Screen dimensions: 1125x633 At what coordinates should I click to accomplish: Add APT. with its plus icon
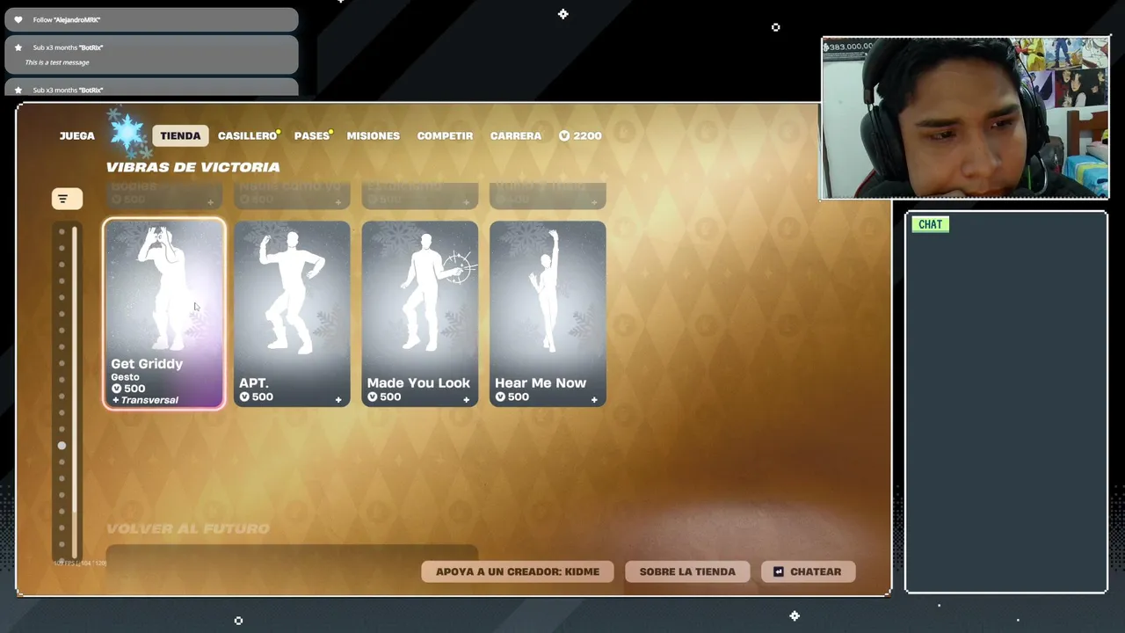pos(338,400)
